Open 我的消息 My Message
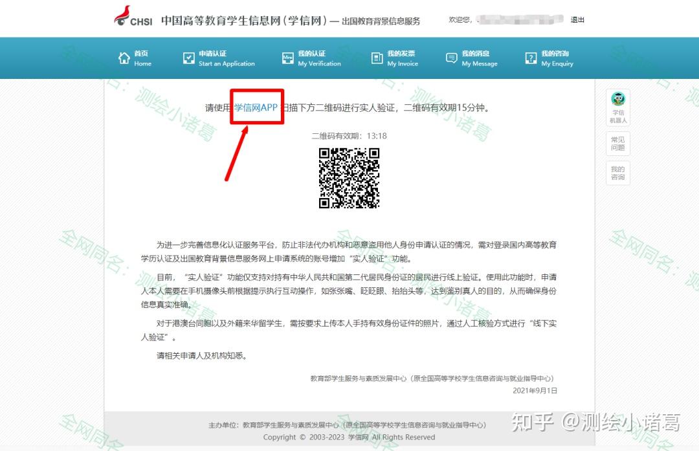Screen dimensions: 699x451 471,58
